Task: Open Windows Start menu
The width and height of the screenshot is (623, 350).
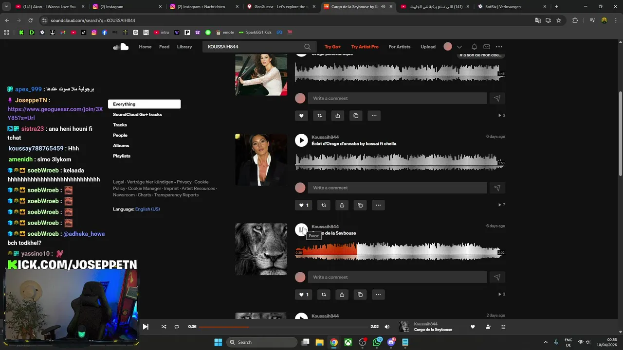Action: (x=218, y=342)
